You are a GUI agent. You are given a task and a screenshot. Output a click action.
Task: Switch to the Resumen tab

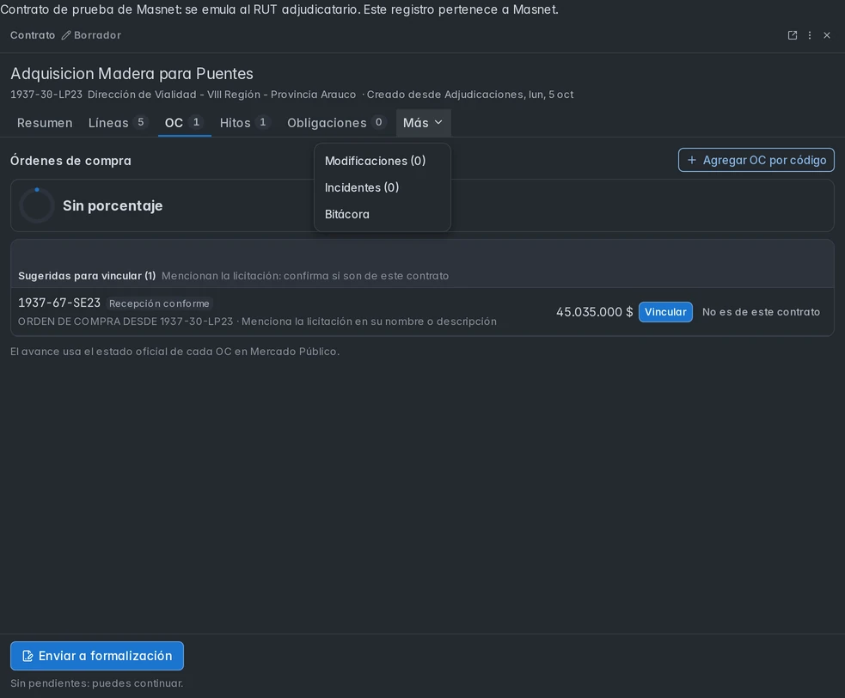[45, 123]
